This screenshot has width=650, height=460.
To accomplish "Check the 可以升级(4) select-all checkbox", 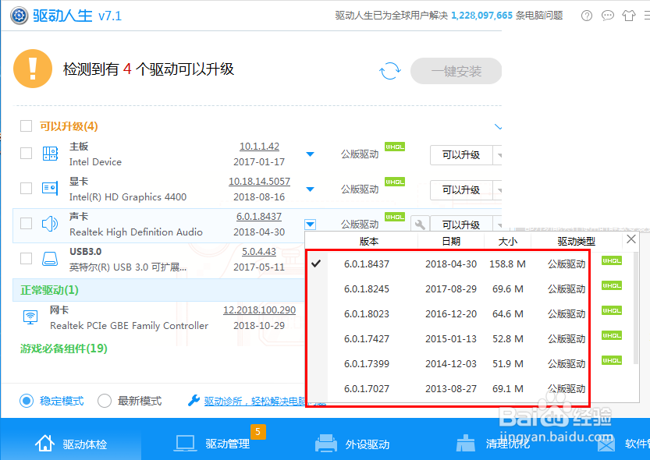I will tap(26, 126).
